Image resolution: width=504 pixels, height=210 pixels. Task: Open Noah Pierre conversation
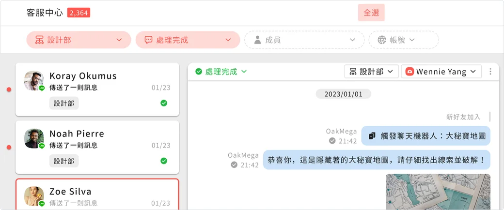[x=97, y=147]
